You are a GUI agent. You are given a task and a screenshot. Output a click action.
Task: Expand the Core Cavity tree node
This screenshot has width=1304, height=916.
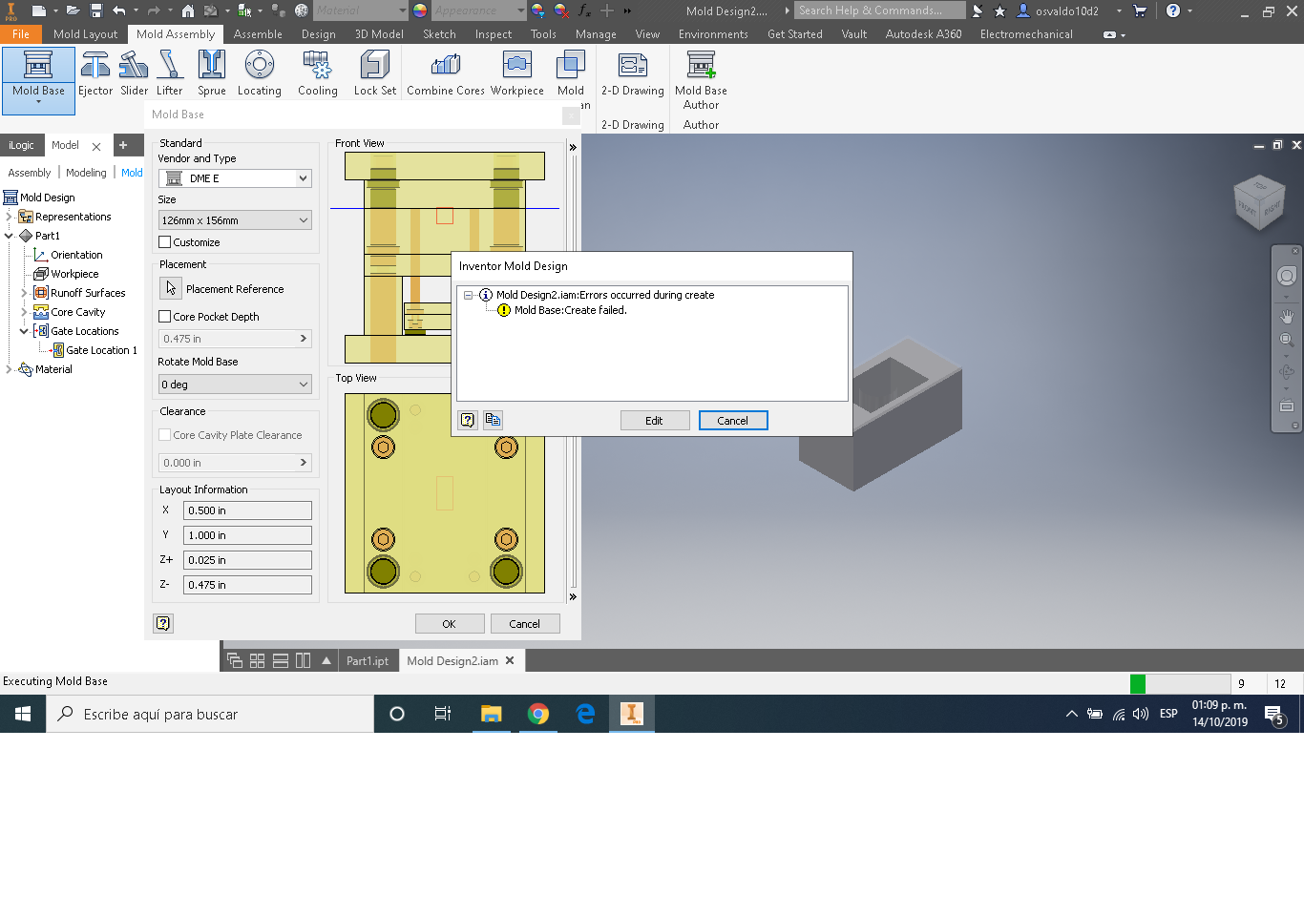click(24, 312)
